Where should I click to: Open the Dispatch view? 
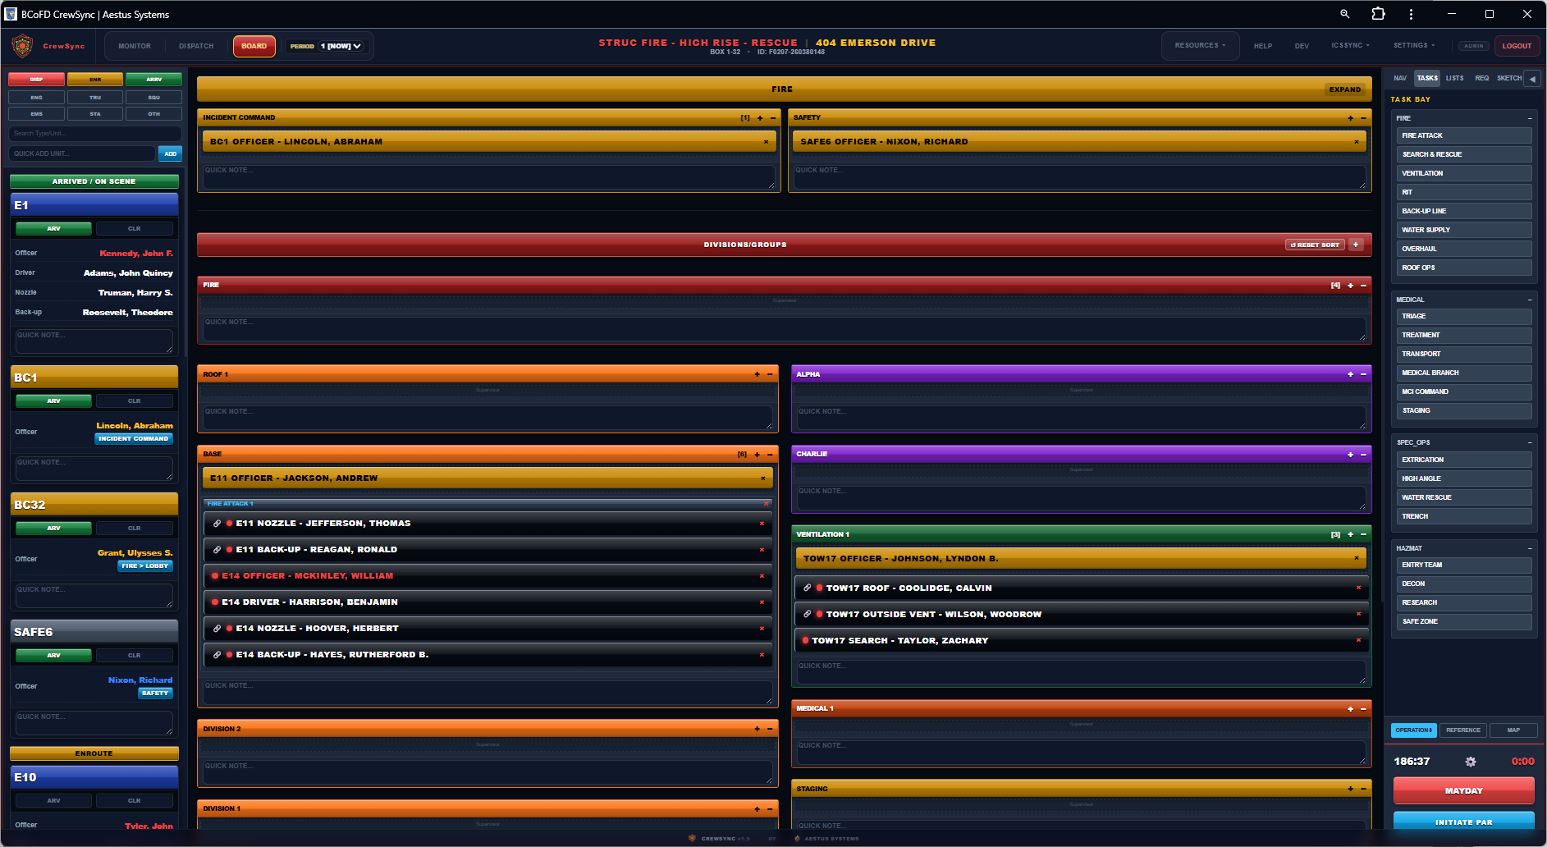tap(196, 46)
